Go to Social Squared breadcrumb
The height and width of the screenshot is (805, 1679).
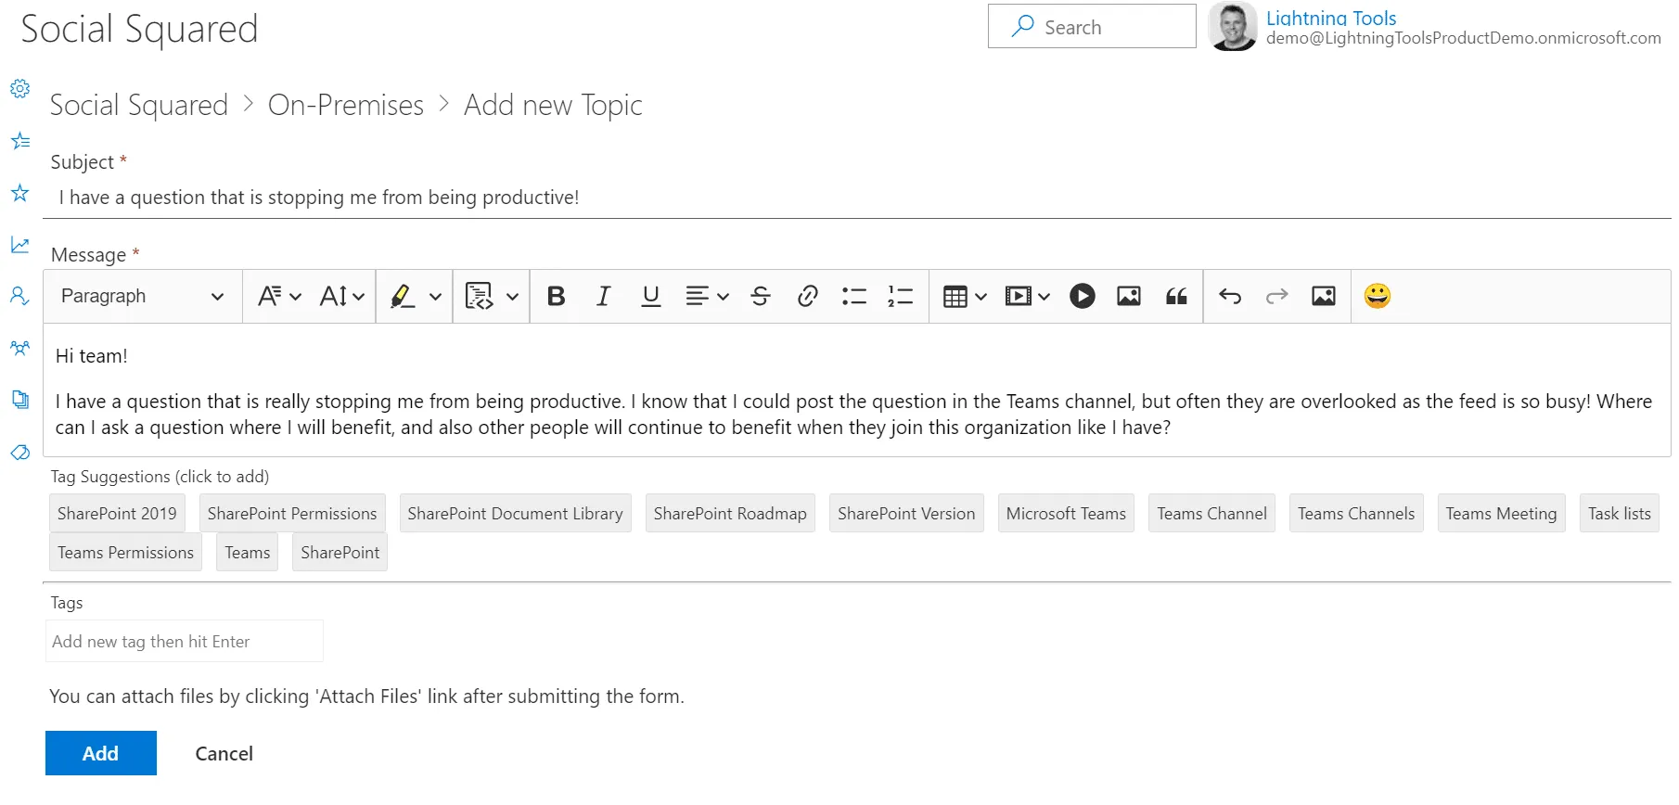coord(138,105)
